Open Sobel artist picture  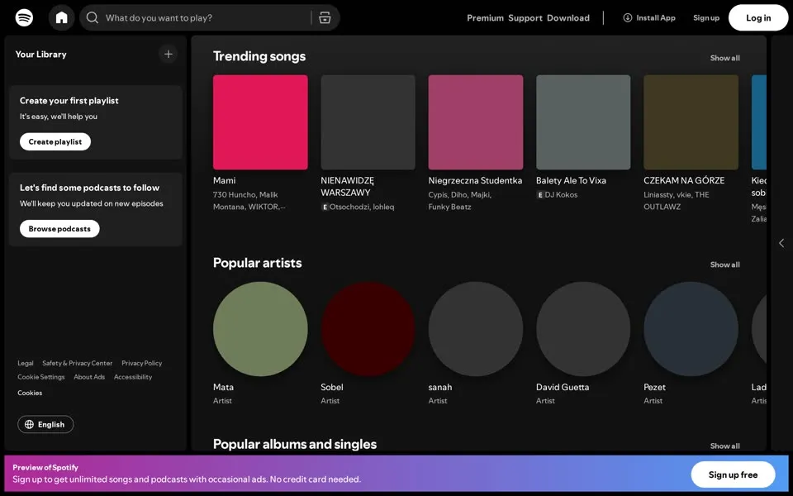click(368, 329)
